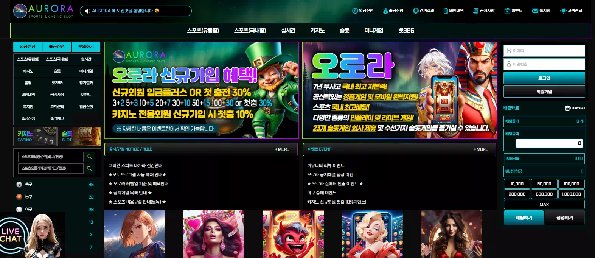This screenshot has height=258, width=595.
Task: Click the 오로라 신규가입 혜택 leprechaun banner
Action: 202,90
